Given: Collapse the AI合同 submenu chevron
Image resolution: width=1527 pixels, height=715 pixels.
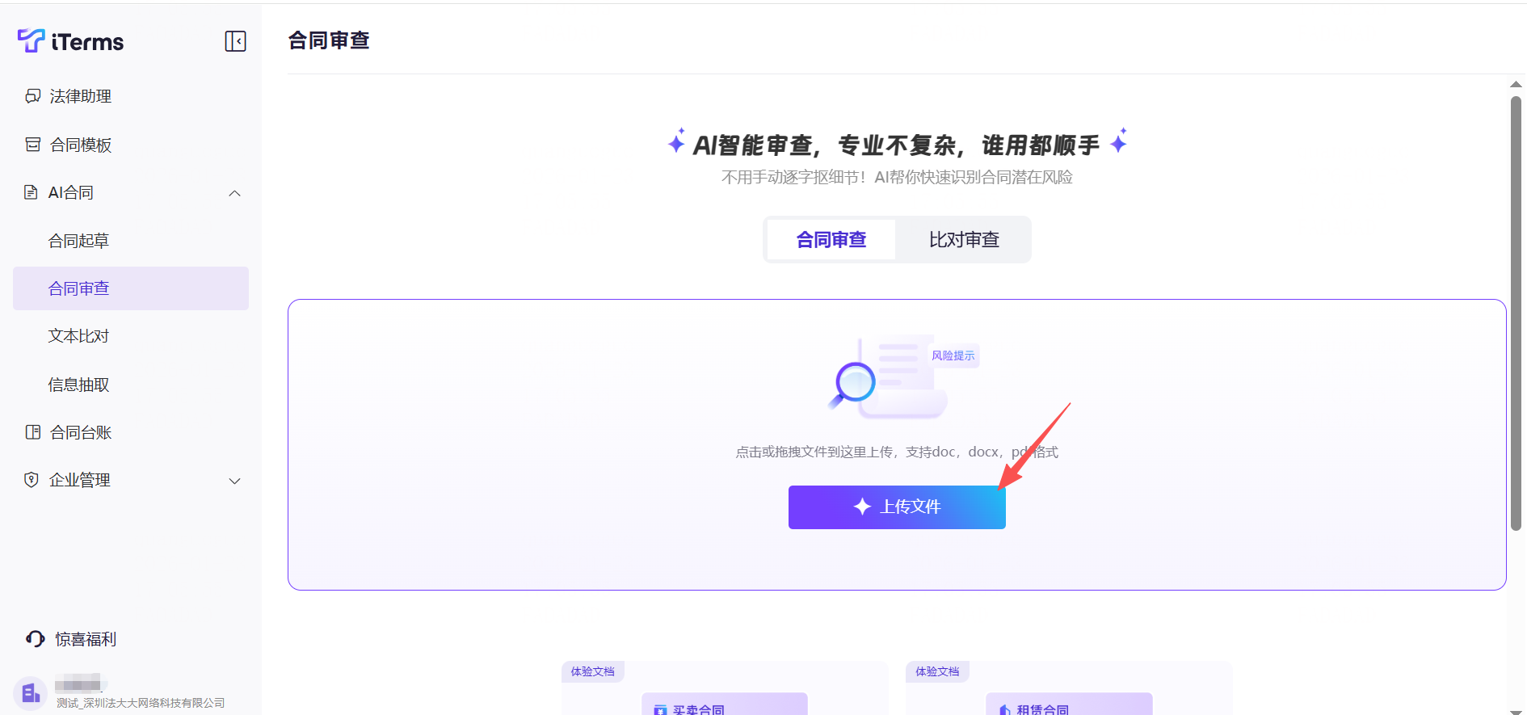Looking at the screenshot, I should pyautogui.click(x=234, y=193).
